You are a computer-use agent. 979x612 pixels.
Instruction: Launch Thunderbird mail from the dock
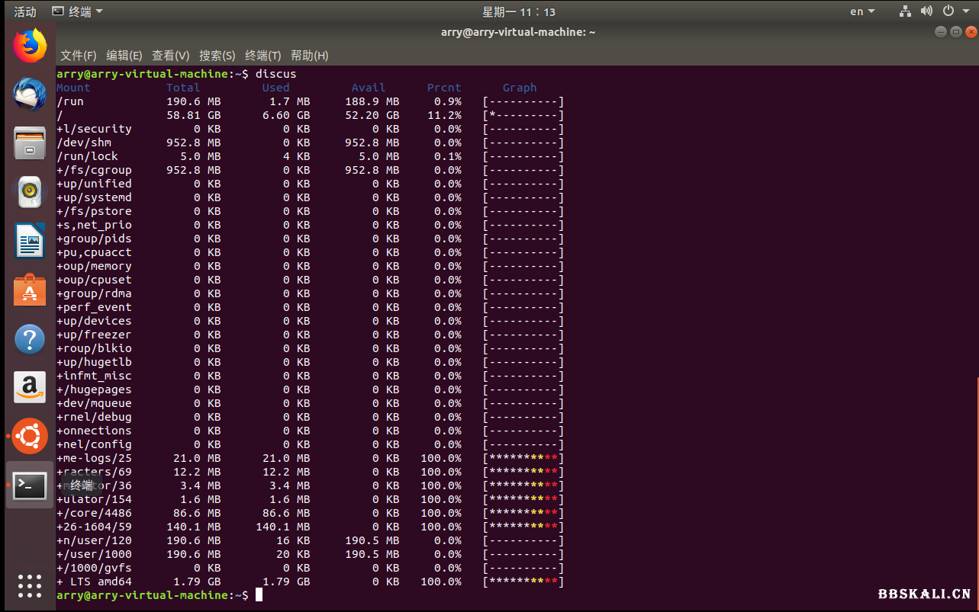pos(30,95)
